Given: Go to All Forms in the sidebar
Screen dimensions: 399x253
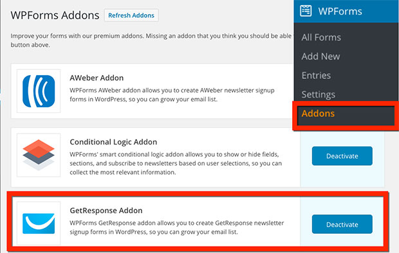Looking at the screenshot, I should 321,37.
